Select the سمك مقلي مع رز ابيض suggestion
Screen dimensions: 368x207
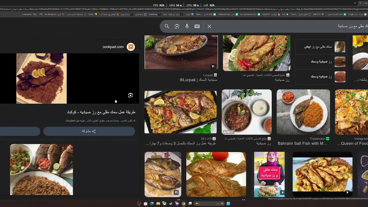tap(321, 47)
